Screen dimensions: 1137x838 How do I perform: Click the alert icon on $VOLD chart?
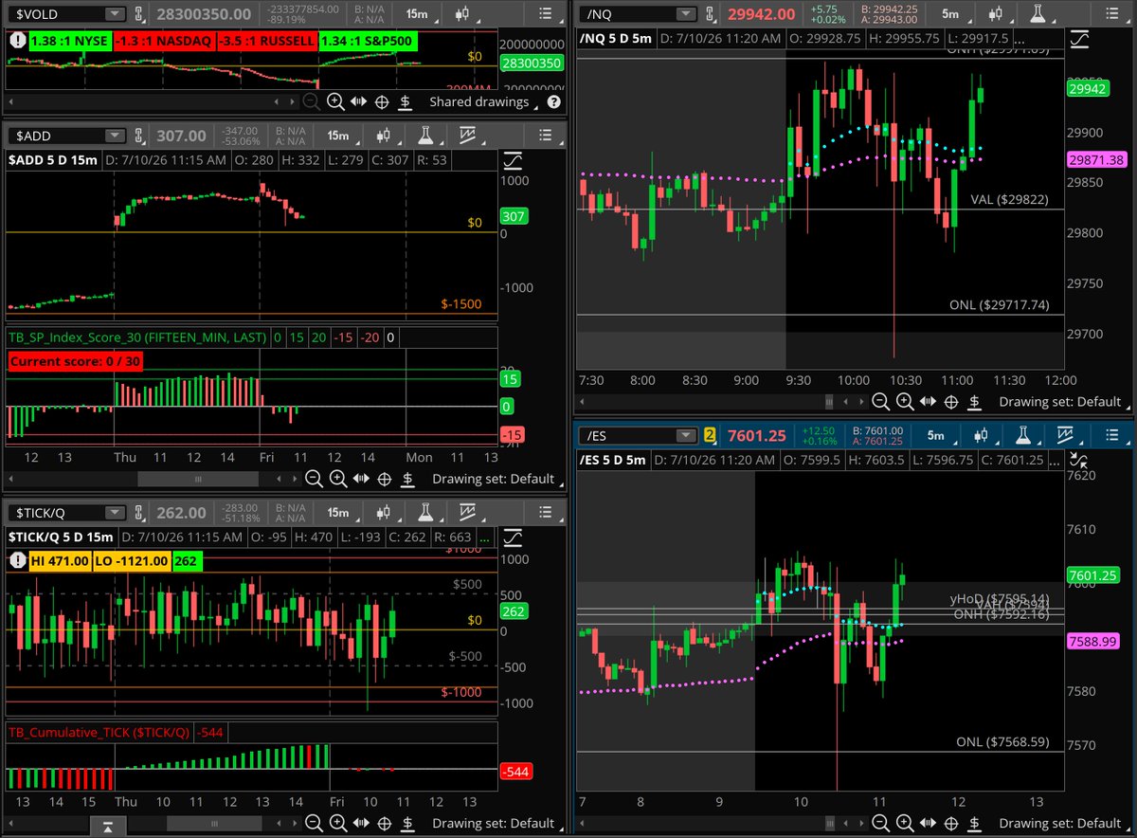click(17, 41)
